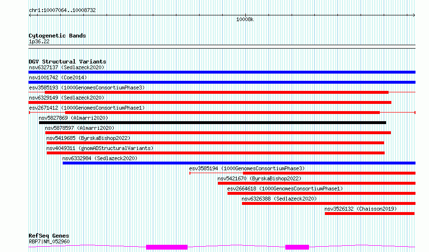Image resolution: width=429 pixels, height=252 pixels.
Task: Click the nsv6329149 (Sedlazeck2020) variant label
Action: click(67, 98)
